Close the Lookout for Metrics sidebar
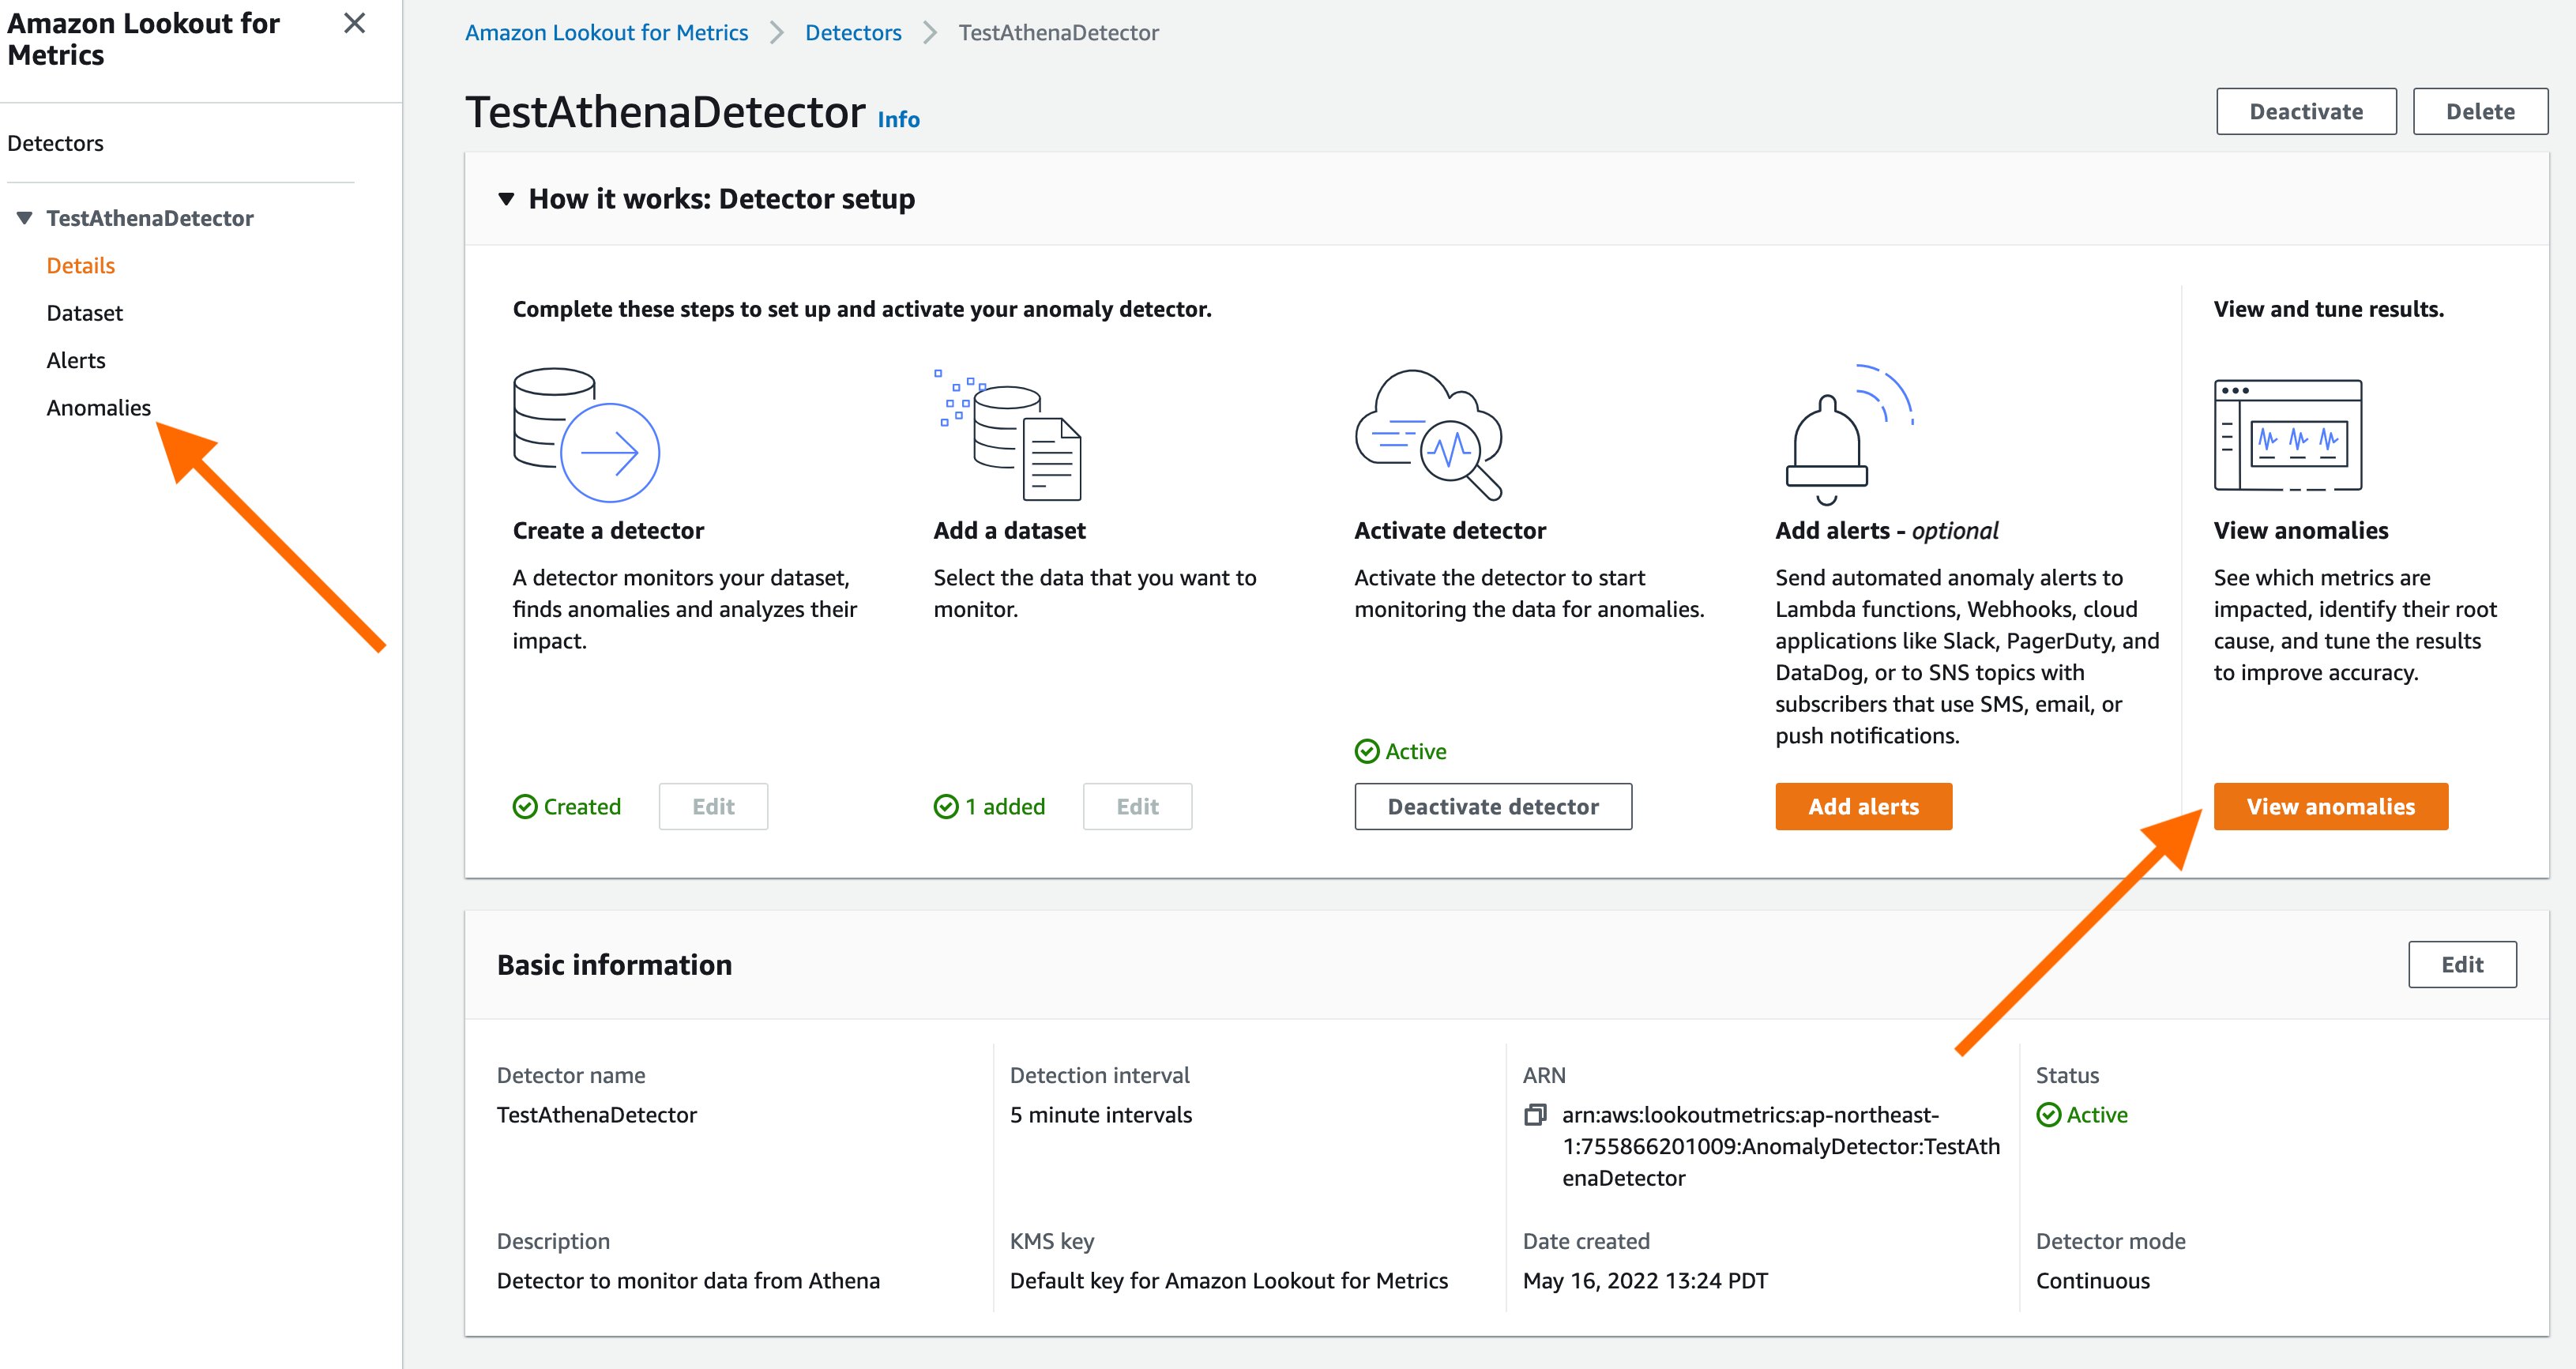The width and height of the screenshot is (2576, 1369). pyautogui.click(x=354, y=24)
